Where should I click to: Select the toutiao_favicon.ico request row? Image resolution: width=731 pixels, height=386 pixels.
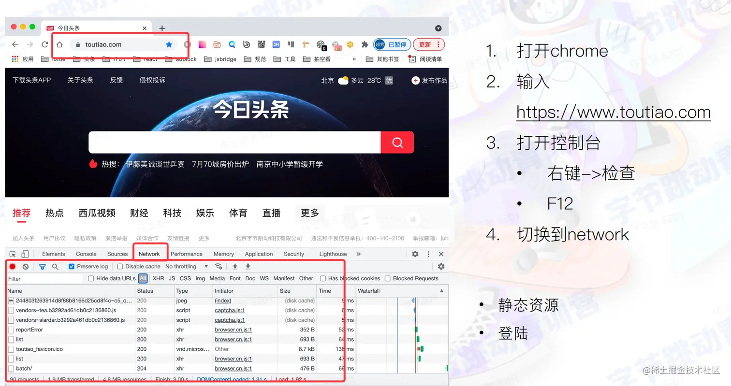coord(227,349)
